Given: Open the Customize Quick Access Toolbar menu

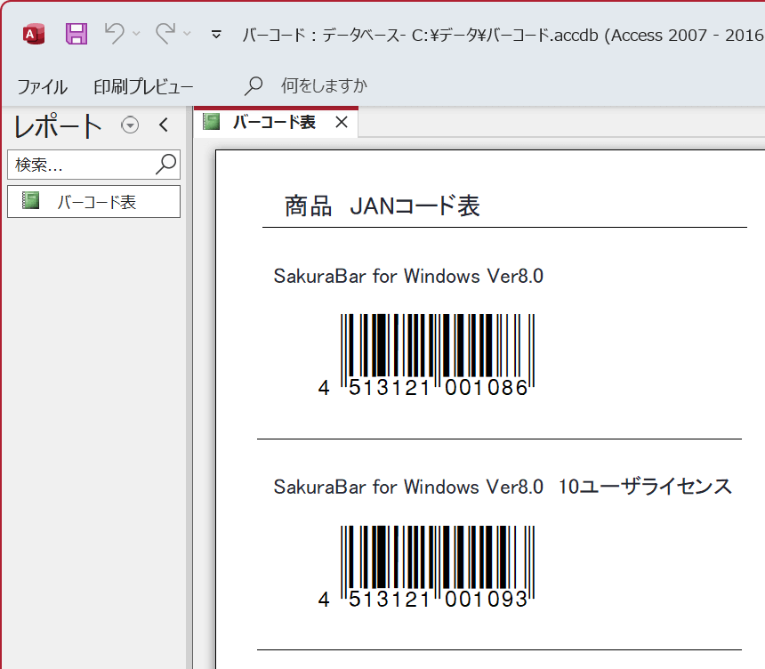Looking at the screenshot, I should coord(215,33).
